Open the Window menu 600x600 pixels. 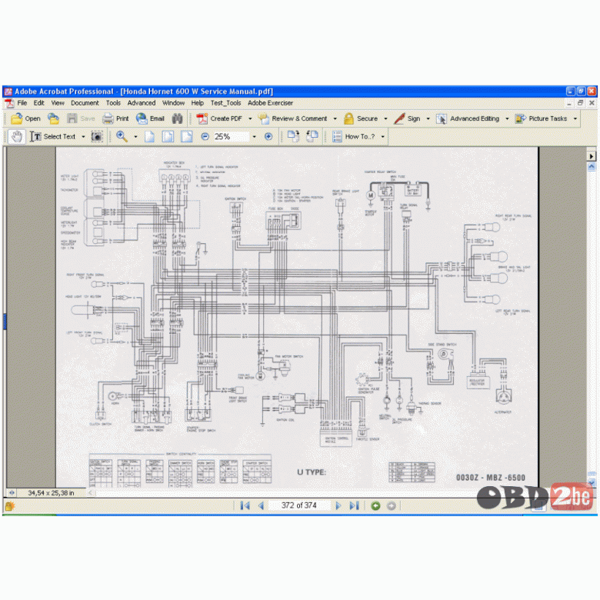173,103
